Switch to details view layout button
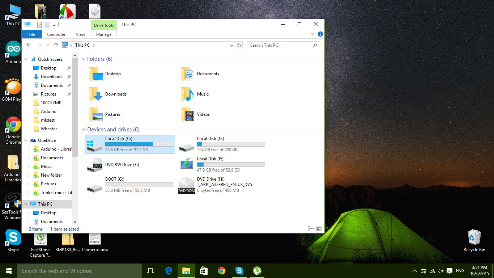Viewport: 494px width, 278px height. [311, 229]
